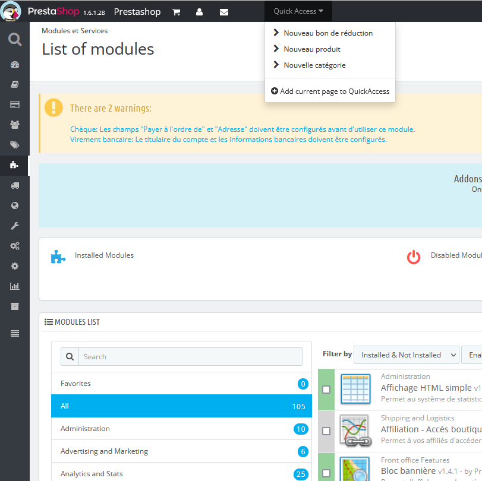The height and width of the screenshot is (481, 482).
Task: Click the MODULES LIST panel heading
Action: 73,322
